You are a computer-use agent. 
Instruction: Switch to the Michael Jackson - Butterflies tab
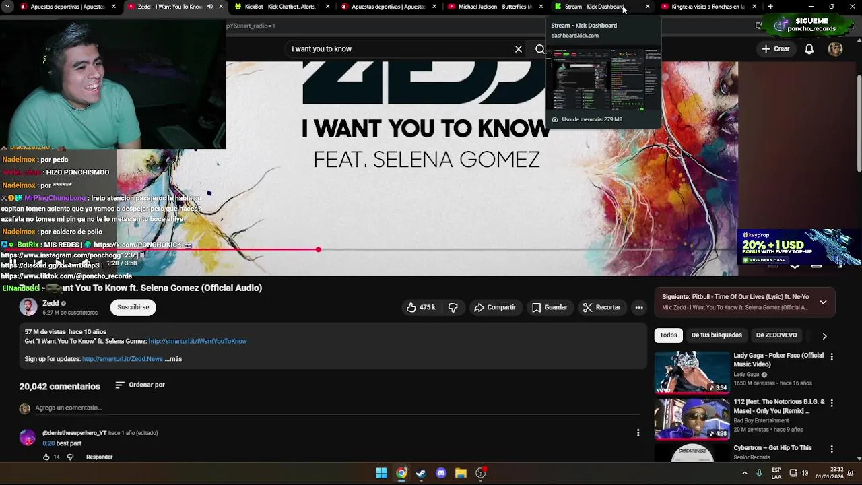[495, 7]
